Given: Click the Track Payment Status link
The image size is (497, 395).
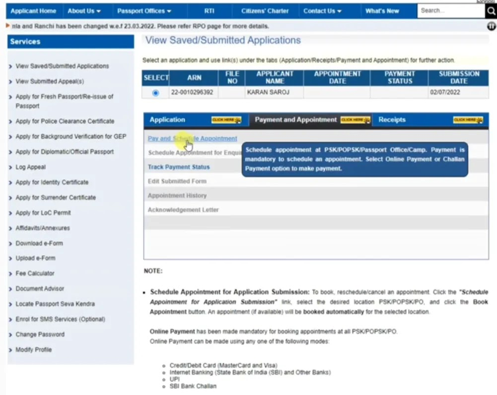Looking at the screenshot, I should coord(180,167).
